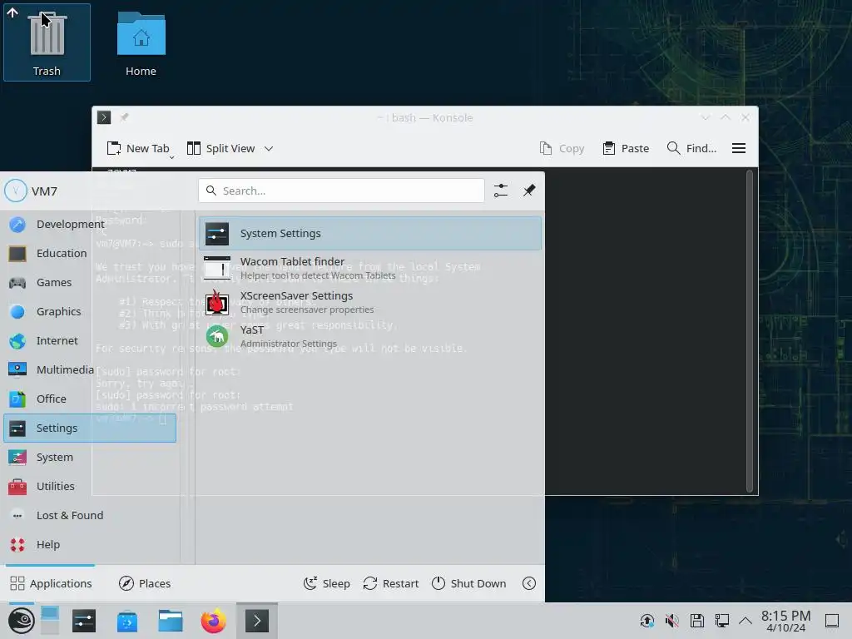This screenshot has height=639, width=852.
Task: Focus the launcher Search field
Action: (x=341, y=191)
